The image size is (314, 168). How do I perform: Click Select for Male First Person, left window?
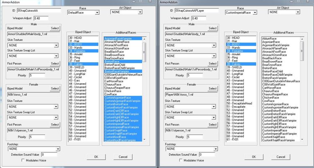(x=55, y=64)
